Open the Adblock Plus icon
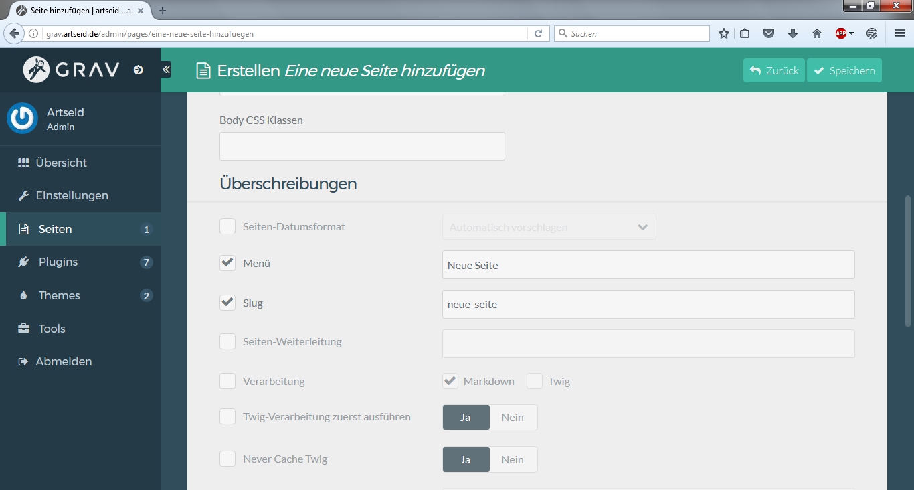The height and width of the screenshot is (490, 914). click(x=841, y=33)
